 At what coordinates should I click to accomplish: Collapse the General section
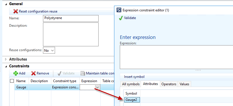coord(6,4)
